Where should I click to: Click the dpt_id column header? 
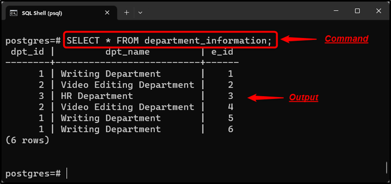(27, 52)
